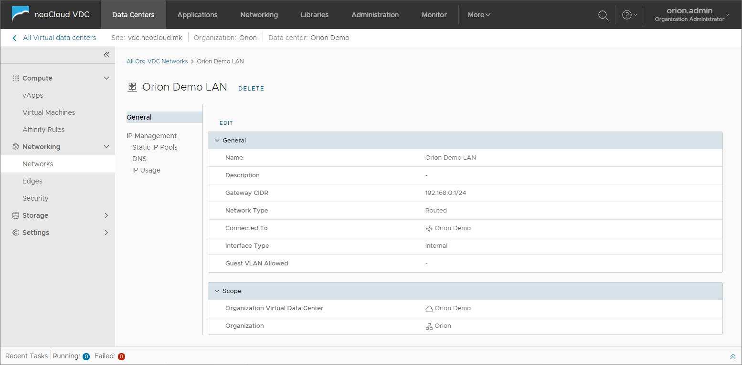Collapse the Scope panel header

click(x=465, y=291)
